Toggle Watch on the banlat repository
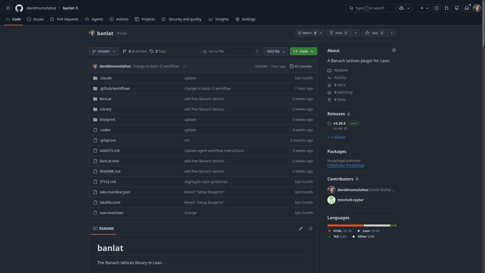 [307, 33]
